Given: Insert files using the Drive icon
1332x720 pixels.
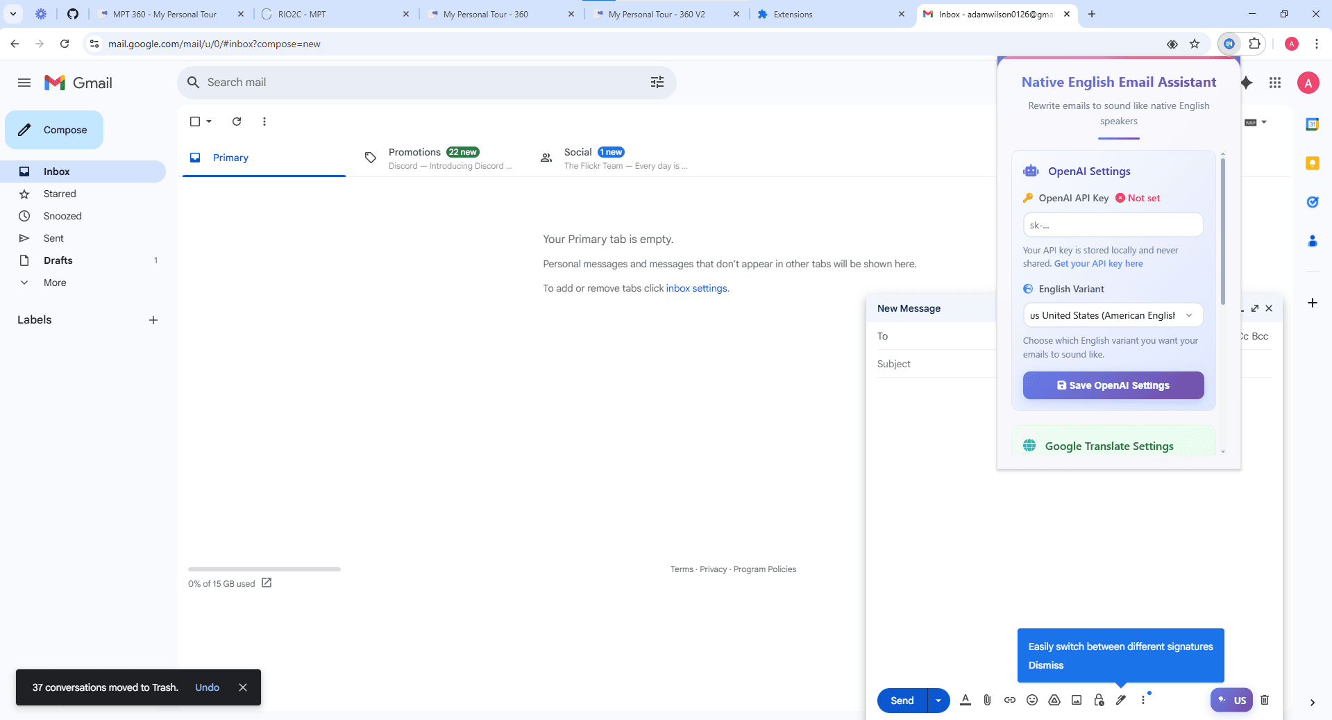Looking at the screenshot, I should [1054, 700].
